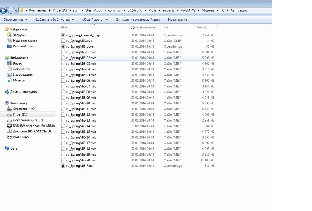Click the 11 188 КБ size value
The width and height of the screenshot is (312, 211).
(x=207, y=160)
